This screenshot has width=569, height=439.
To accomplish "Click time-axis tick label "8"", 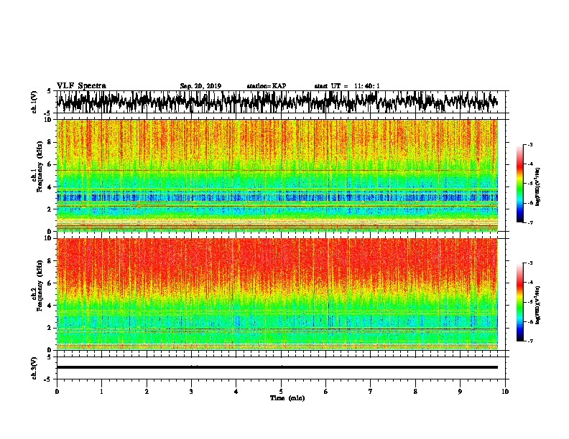I will click(415, 392).
